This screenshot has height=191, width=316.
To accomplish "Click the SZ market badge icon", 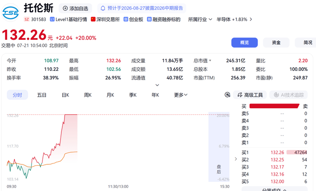I will tap(27, 19).
